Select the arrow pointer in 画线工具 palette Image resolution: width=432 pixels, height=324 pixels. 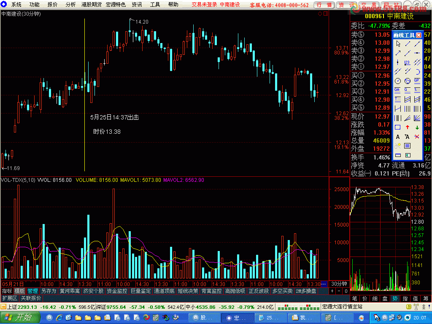click(x=398, y=43)
